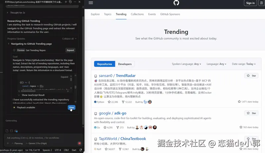Go to the Collections tab
265x153 pixels.
pyautogui.click(x=137, y=14)
